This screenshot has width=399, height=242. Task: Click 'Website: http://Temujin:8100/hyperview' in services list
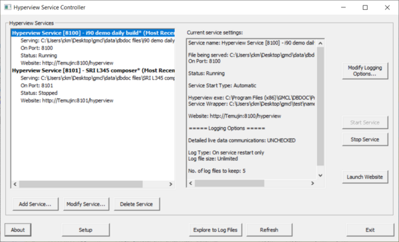coord(67,63)
